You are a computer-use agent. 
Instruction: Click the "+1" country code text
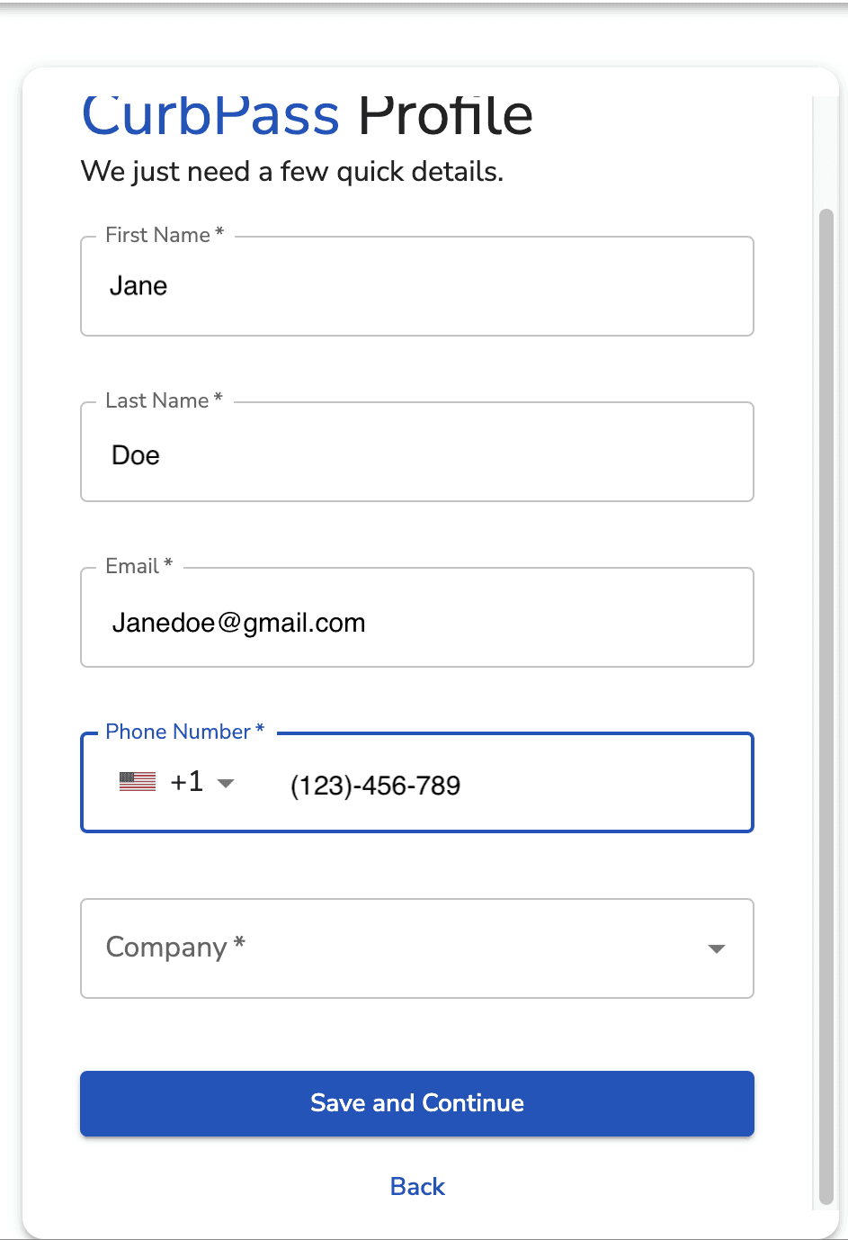tap(187, 782)
